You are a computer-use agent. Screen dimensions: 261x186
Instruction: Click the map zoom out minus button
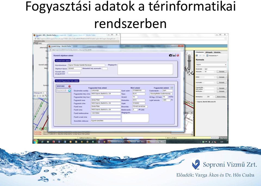[189, 69]
